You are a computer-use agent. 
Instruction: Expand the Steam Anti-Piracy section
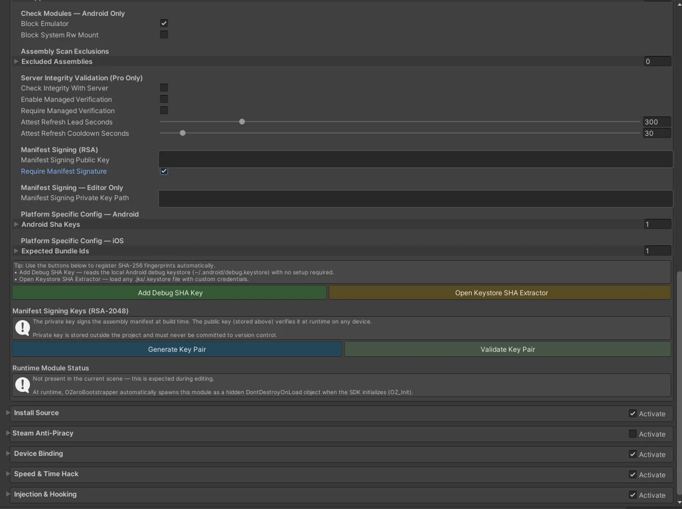point(8,433)
